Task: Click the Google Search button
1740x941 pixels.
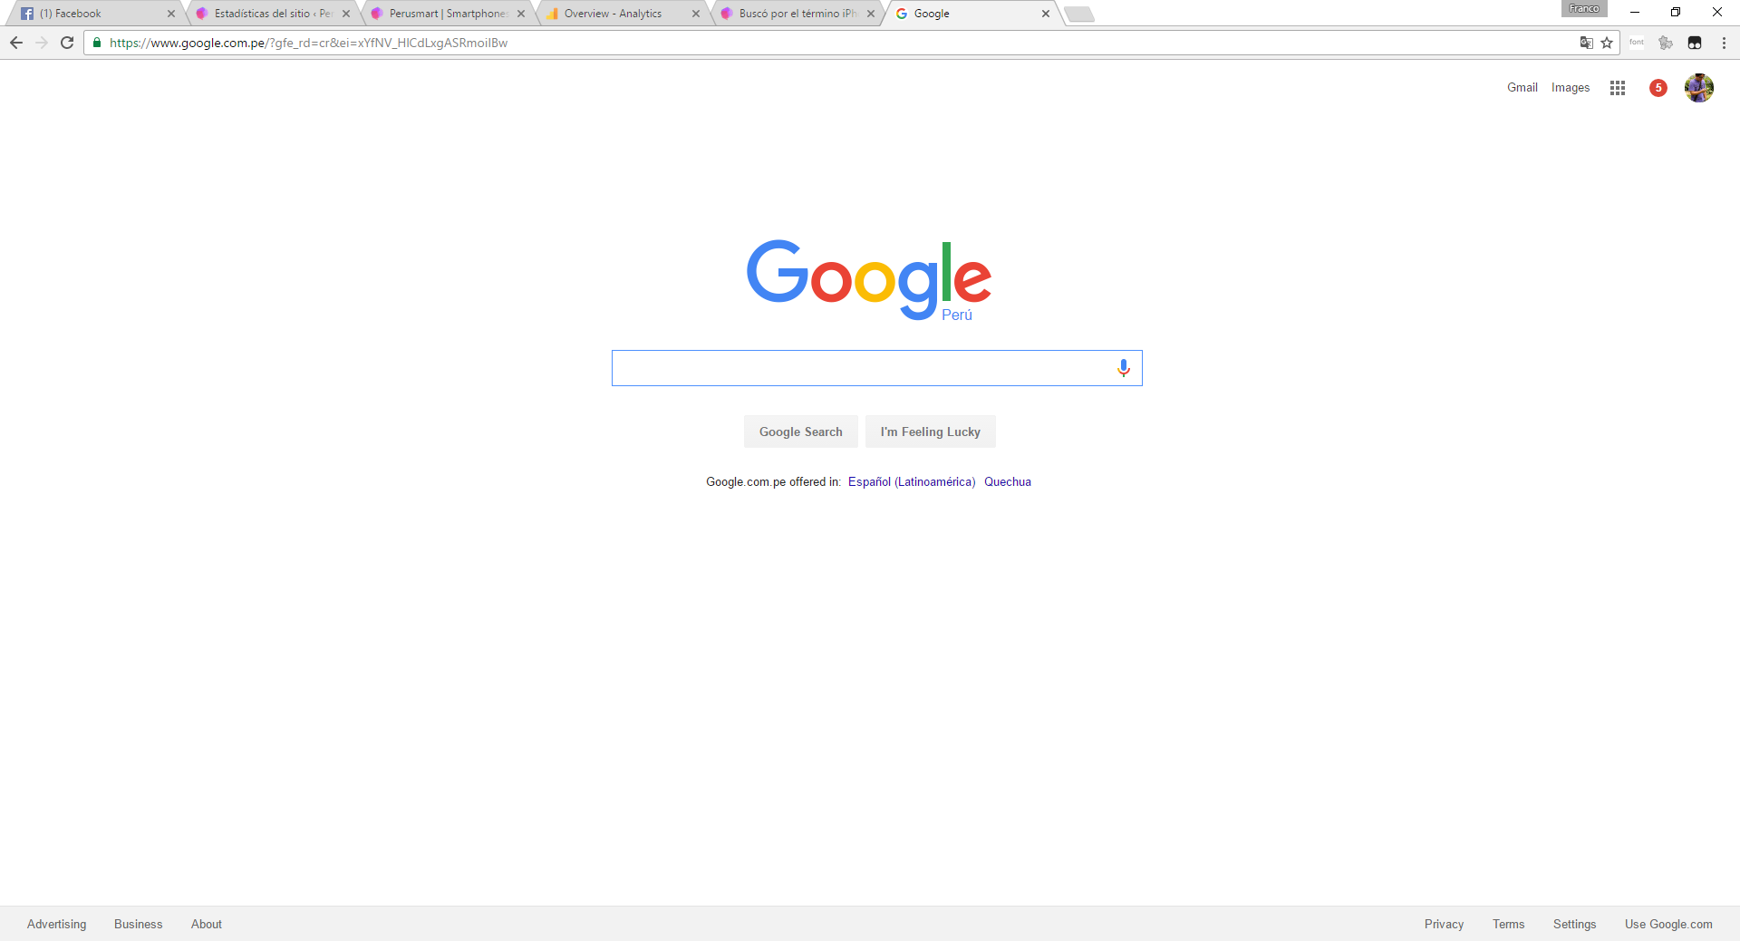Action: coord(801,432)
